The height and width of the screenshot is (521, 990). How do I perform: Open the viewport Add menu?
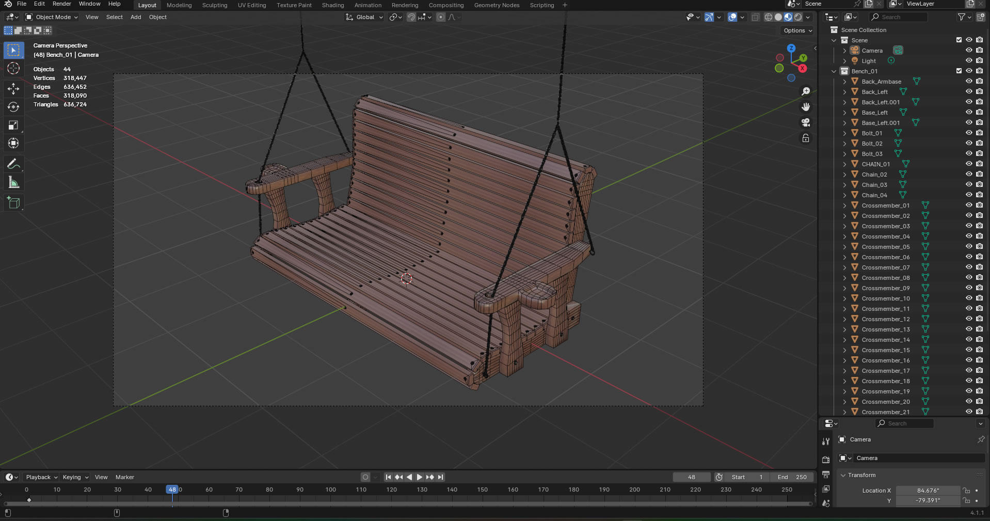click(x=136, y=17)
